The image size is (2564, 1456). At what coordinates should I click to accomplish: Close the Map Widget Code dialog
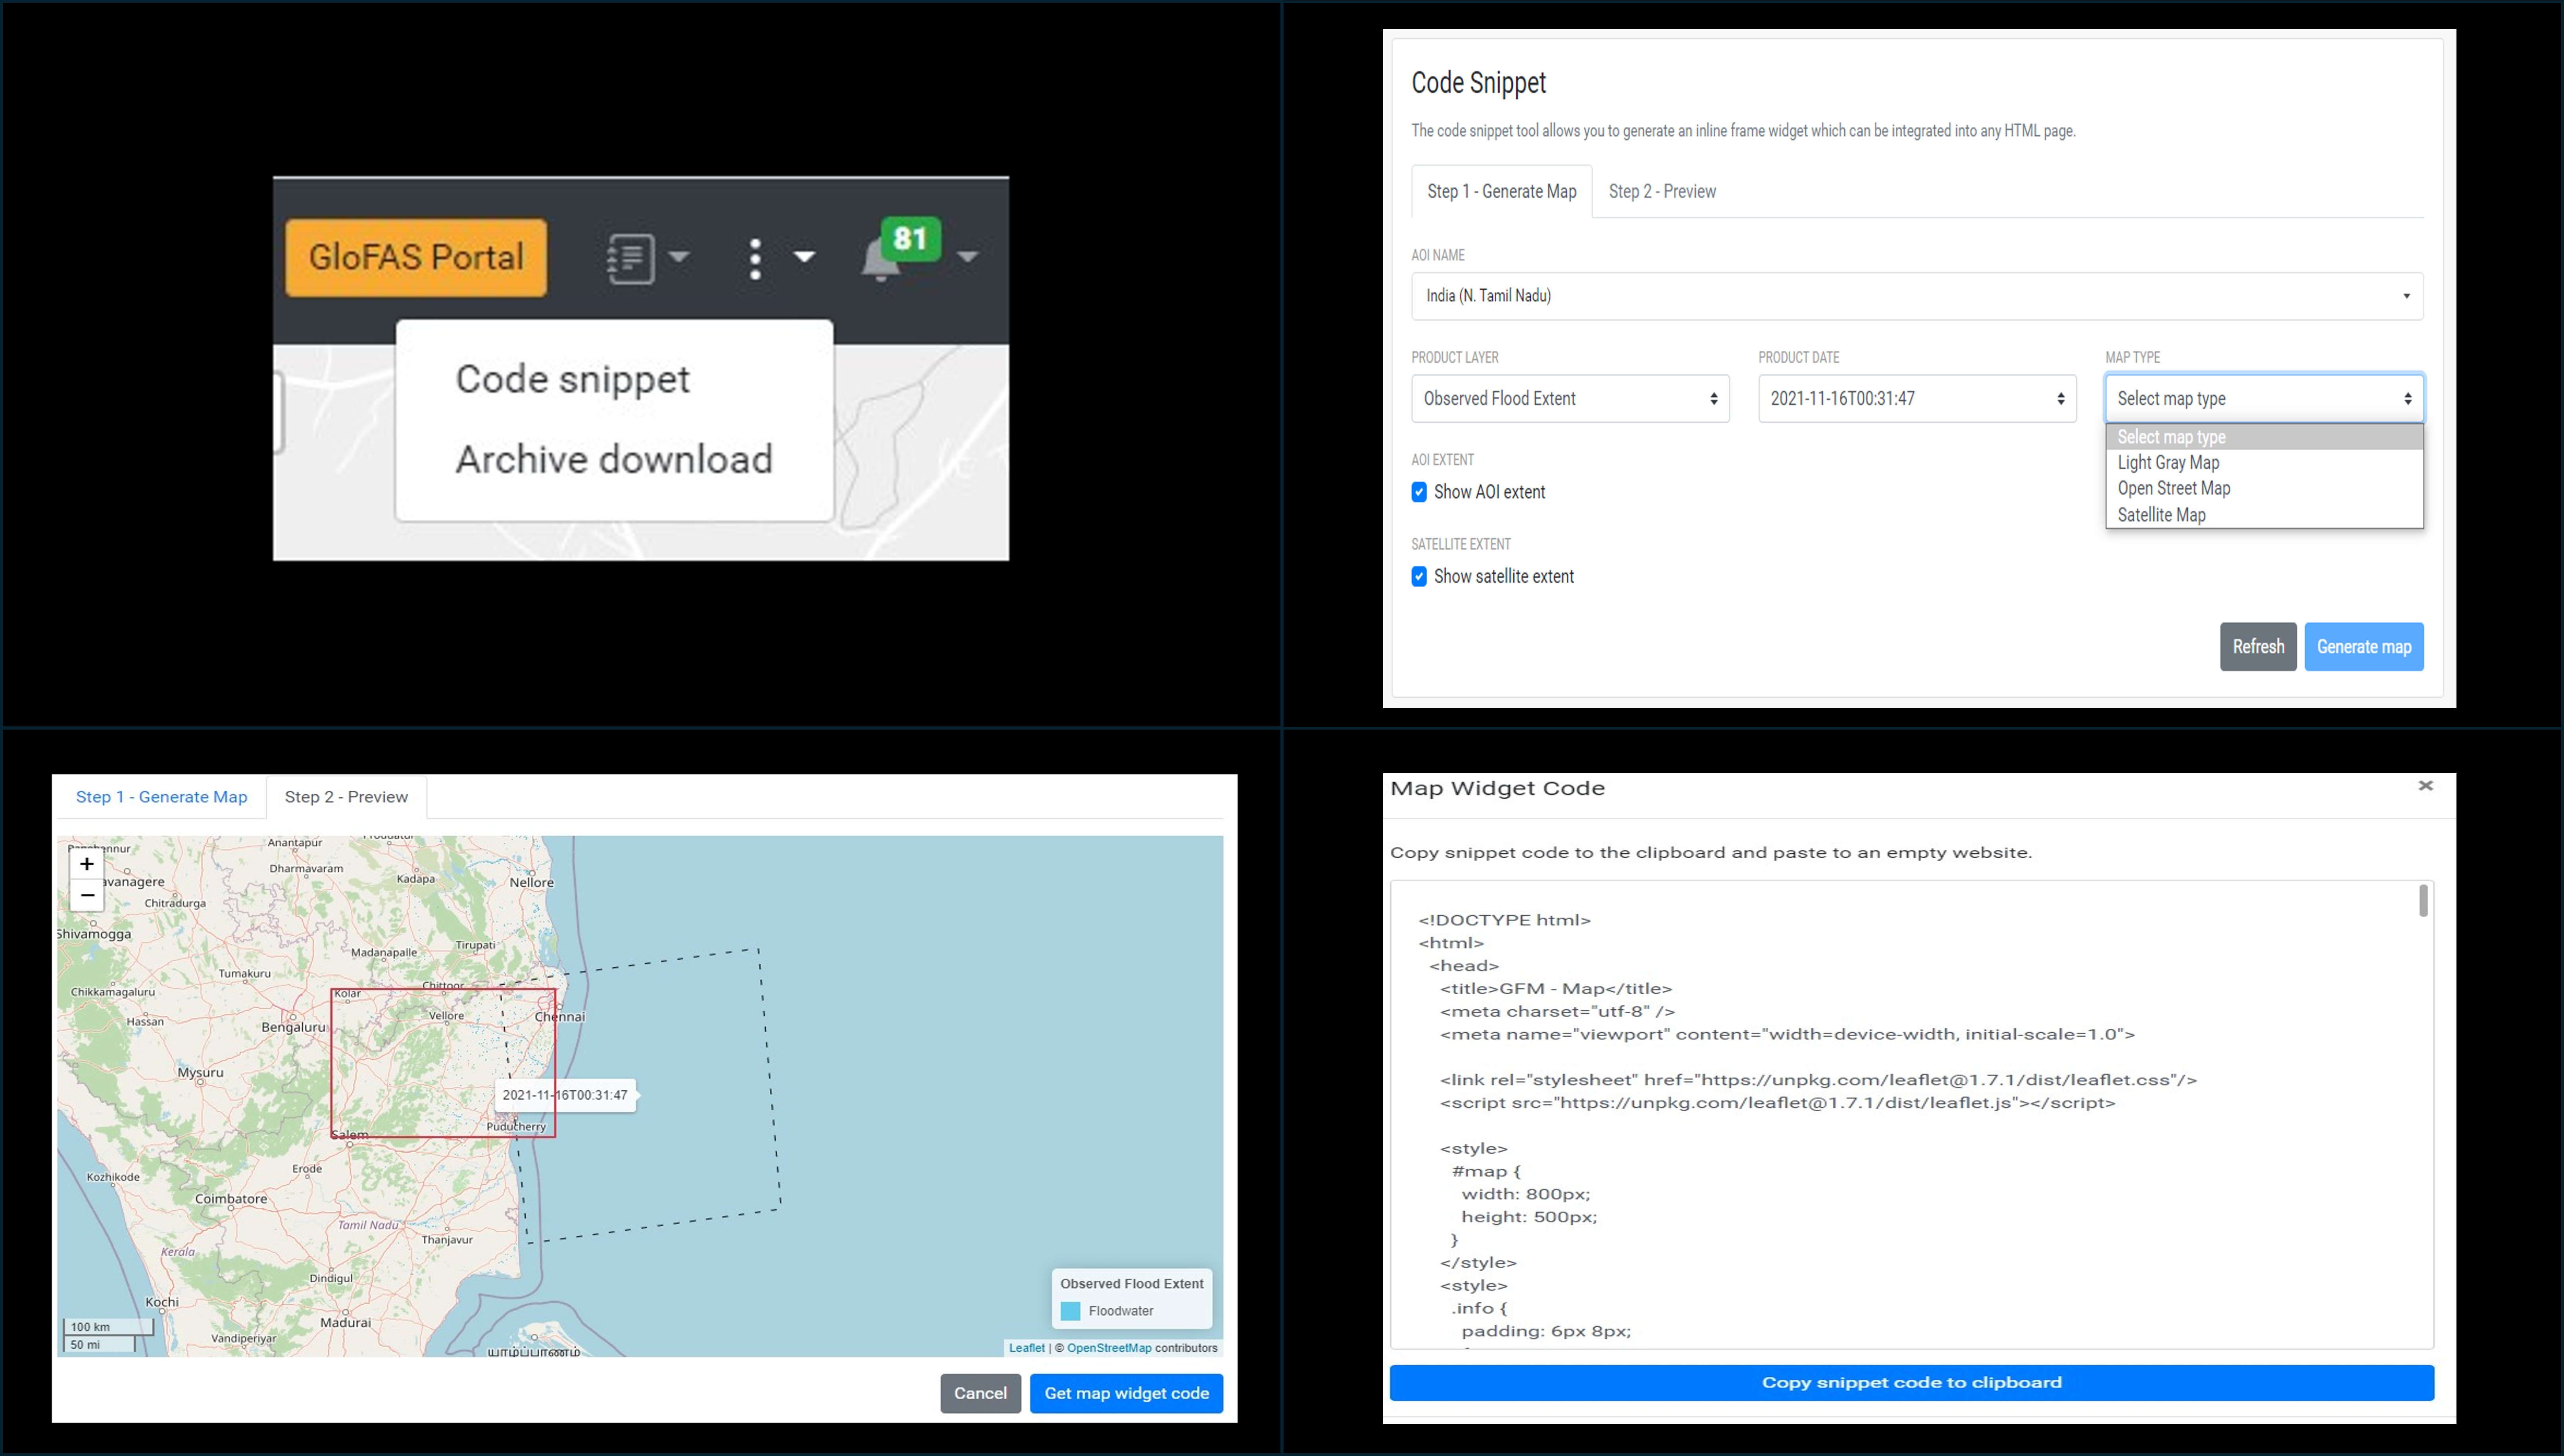coord(2425,786)
